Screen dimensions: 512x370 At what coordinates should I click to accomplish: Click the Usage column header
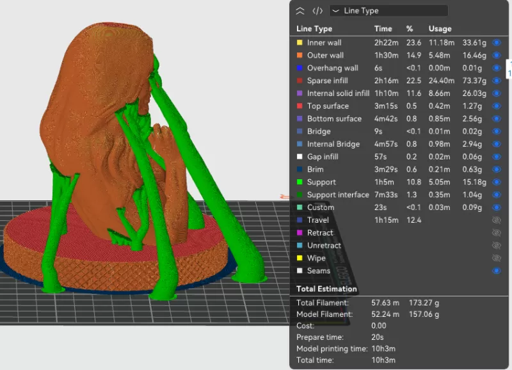440,29
